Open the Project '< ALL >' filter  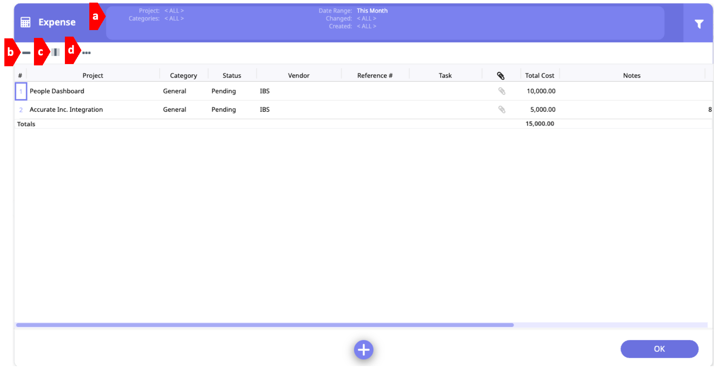point(174,11)
